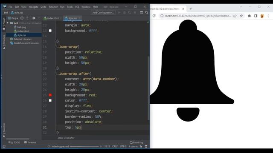Image resolution: width=273 pixels, height=153 pixels.
Task: Click style.css breadcrumb in navigation bar
Action: (17, 13)
